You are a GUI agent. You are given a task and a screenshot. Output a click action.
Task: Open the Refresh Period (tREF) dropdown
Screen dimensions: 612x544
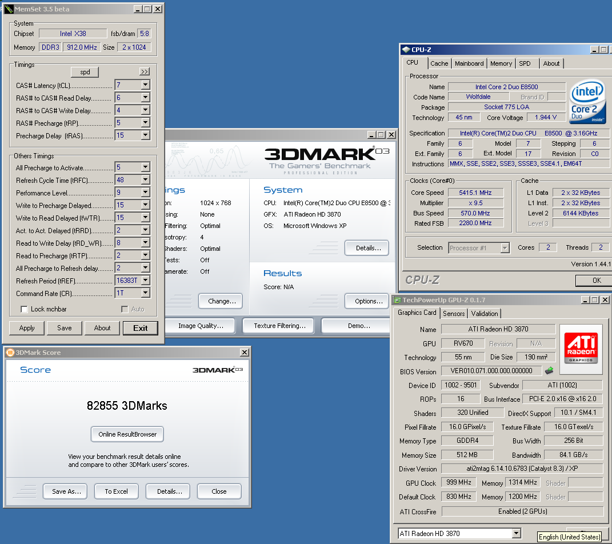(x=145, y=280)
